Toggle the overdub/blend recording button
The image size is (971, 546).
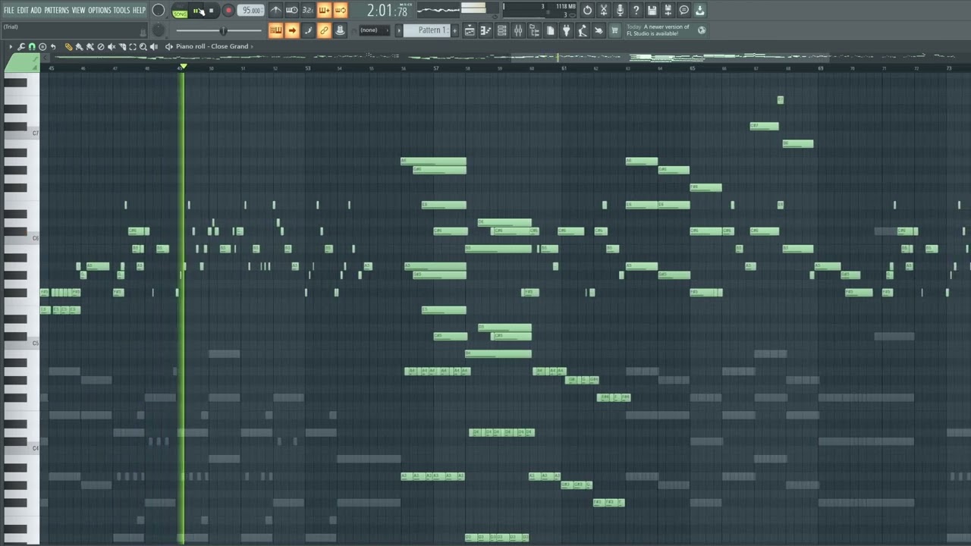[x=324, y=11]
